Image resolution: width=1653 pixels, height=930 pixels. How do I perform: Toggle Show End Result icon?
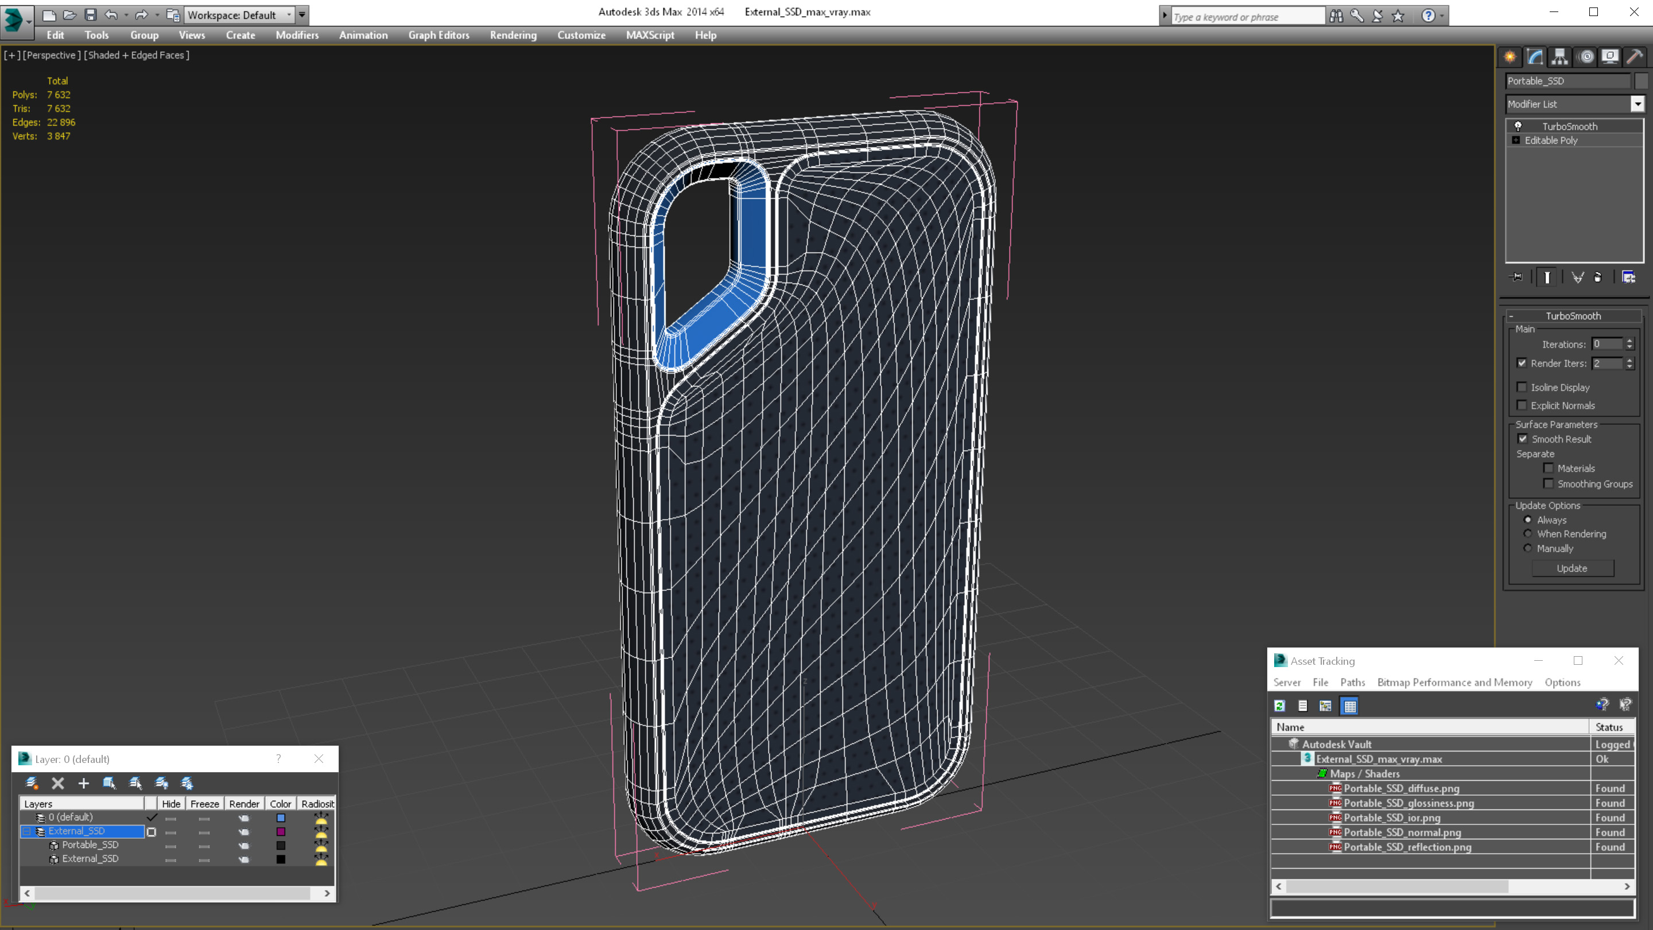(x=1547, y=277)
